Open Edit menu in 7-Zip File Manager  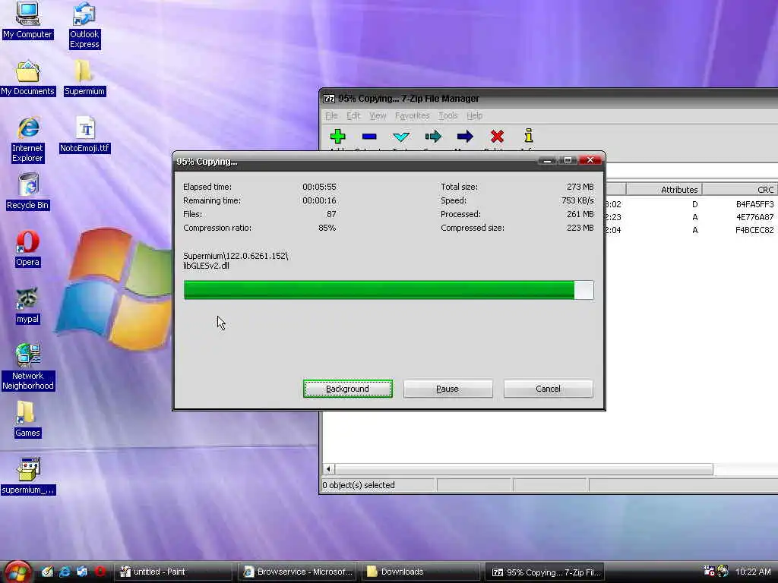(353, 115)
